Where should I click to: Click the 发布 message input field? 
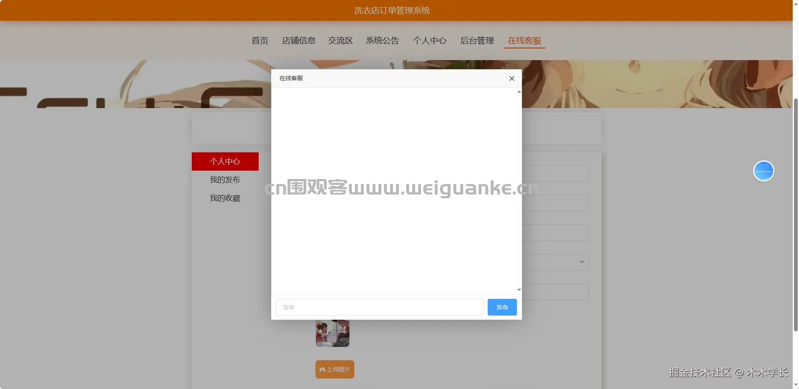point(378,307)
